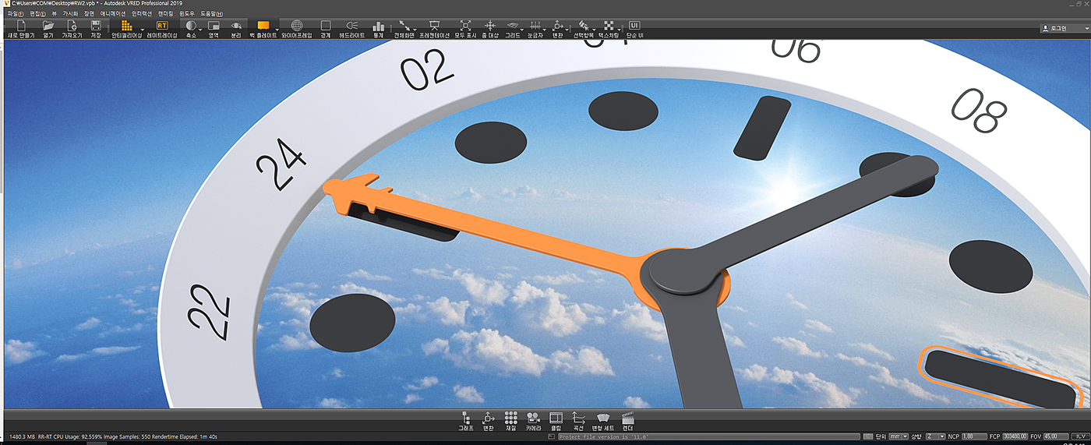Click the Import (가져오기) icon
The height and width of the screenshot is (445, 1091).
coord(72,26)
